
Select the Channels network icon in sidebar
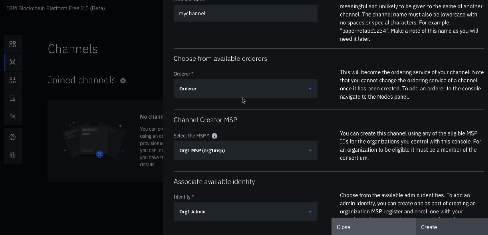(13, 62)
